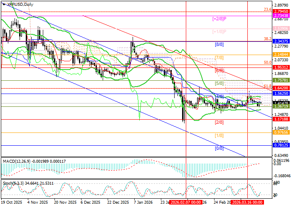Click the [+2/8]P Murrey level label

219,19
